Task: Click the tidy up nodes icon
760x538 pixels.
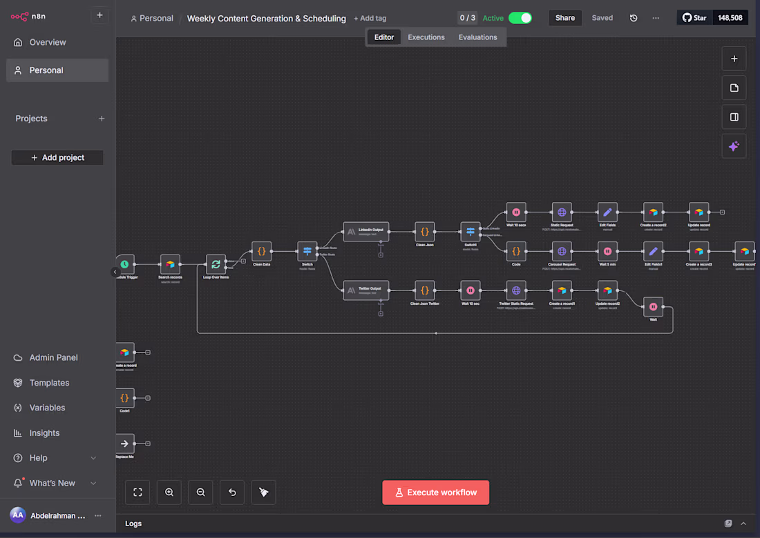Action: pos(264,492)
